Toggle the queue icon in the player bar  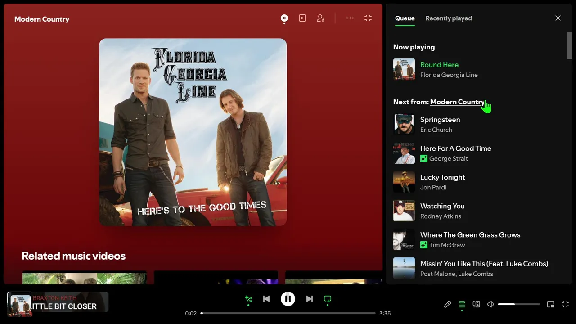click(462, 304)
